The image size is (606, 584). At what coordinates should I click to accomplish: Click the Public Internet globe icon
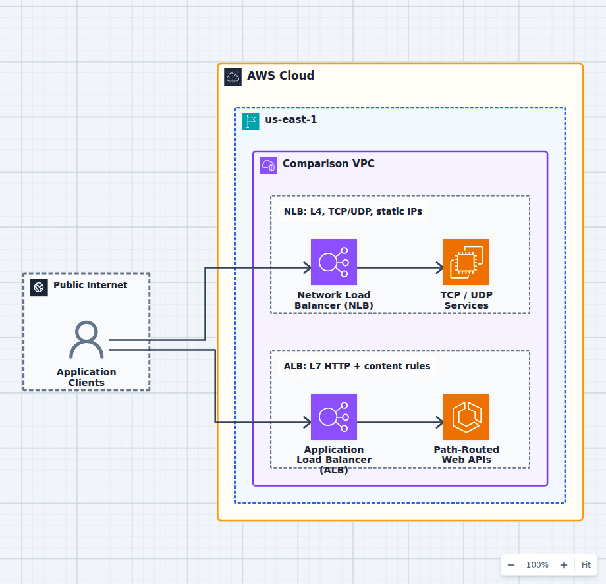[39, 287]
